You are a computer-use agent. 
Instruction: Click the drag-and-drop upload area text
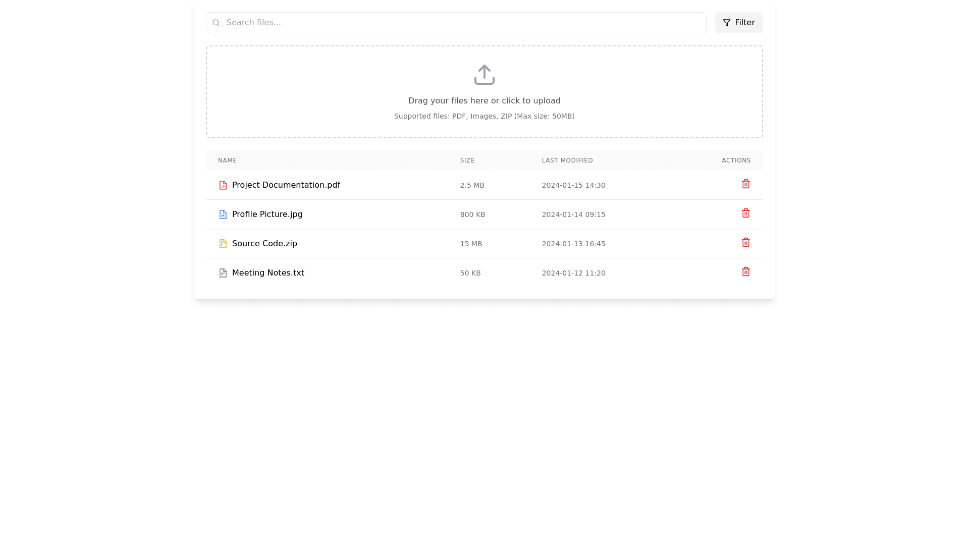[x=484, y=101]
